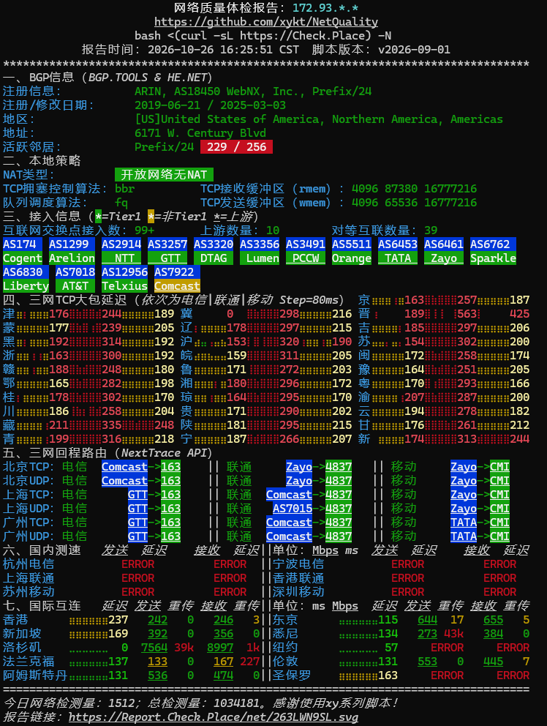Click the peer interconnect count 39
Viewport: 547px width, 726px height.
point(431,230)
